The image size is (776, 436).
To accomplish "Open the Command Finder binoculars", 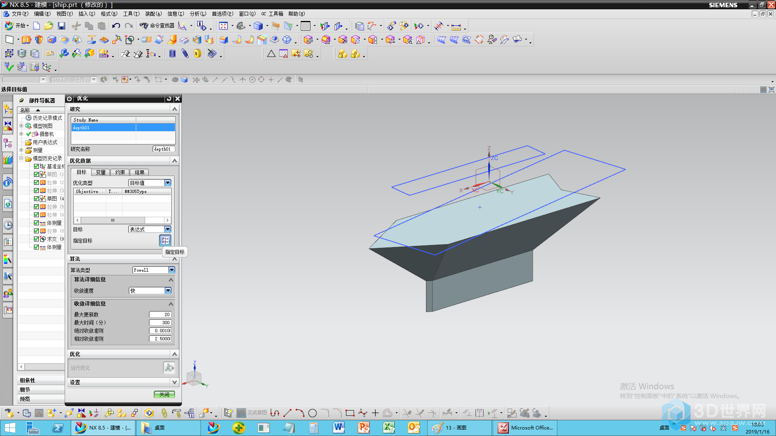I will click(x=144, y=26).
